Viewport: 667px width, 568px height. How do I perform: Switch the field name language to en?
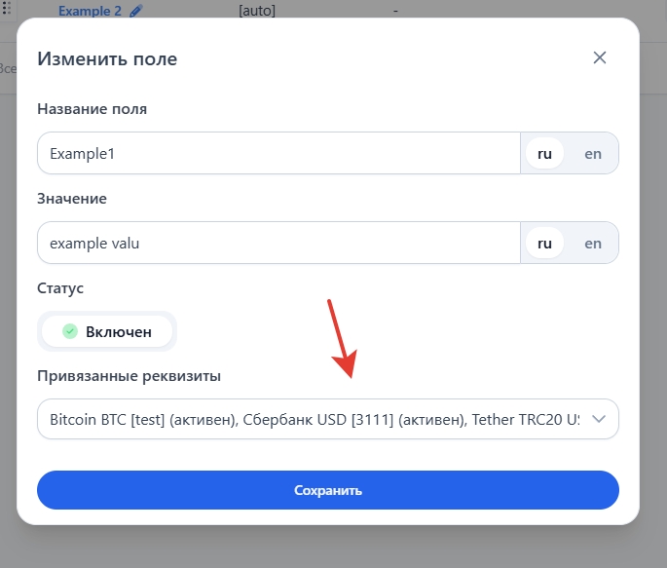(x=593, y=153)
